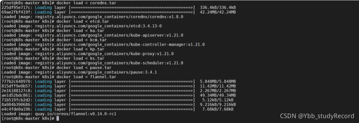Click the progress bar for layer 225df95e717c
Screen dimensions: 359x123
coord(132,7)
